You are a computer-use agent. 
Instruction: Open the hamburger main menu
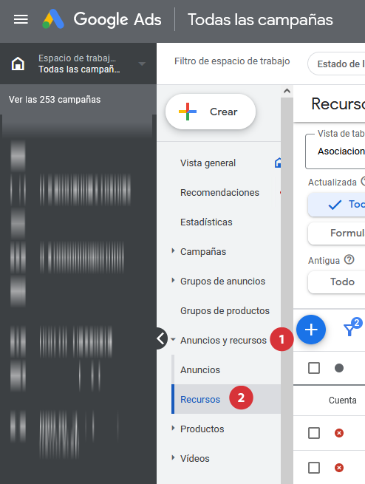coord(21,19)
